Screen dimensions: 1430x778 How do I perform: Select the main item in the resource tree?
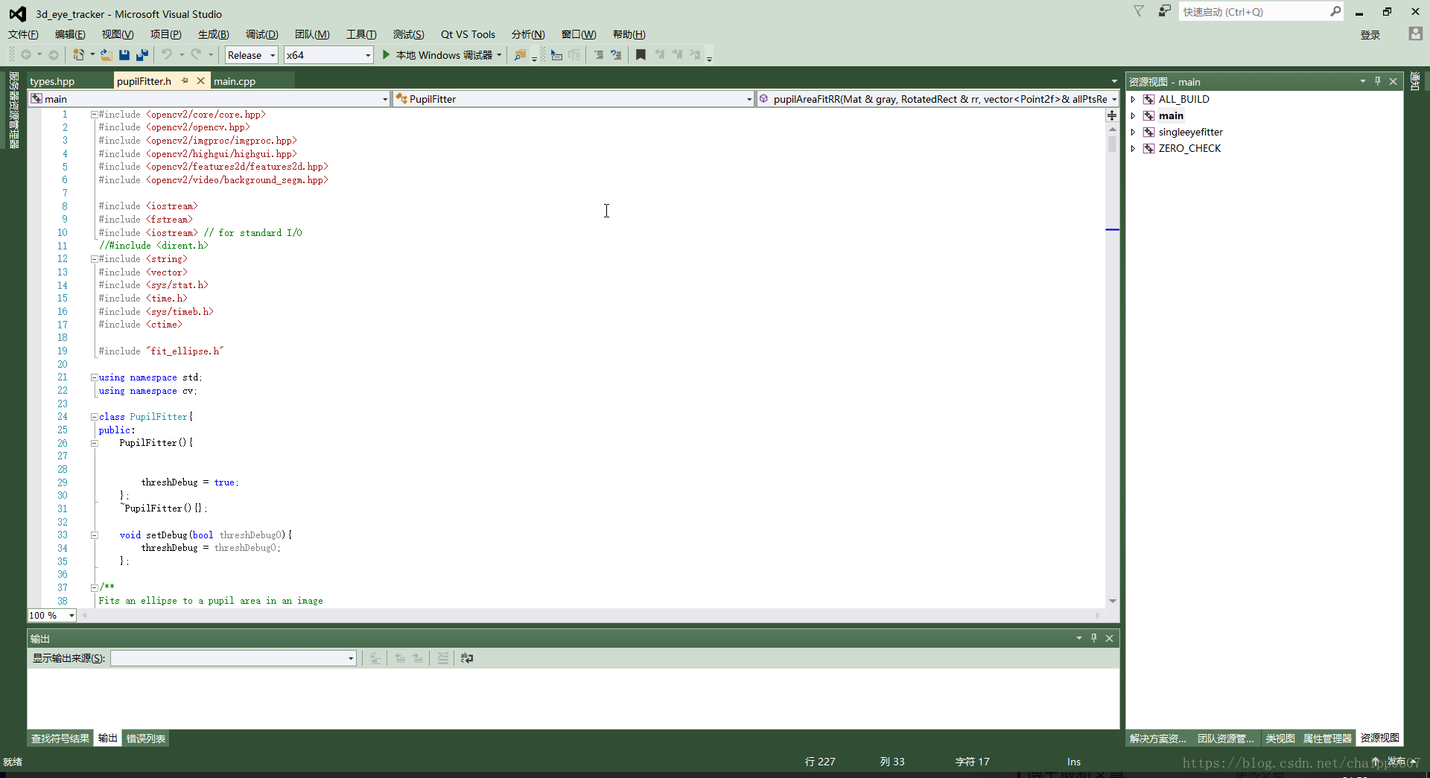tap(1171, 115)
